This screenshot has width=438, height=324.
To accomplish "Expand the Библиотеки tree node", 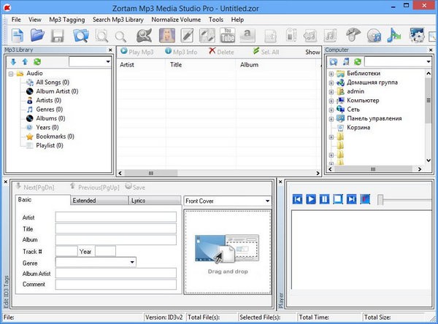I will pos(331,74).
